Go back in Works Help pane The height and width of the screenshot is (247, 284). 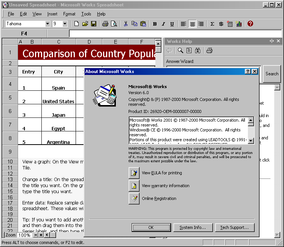[x=169, y=50]
